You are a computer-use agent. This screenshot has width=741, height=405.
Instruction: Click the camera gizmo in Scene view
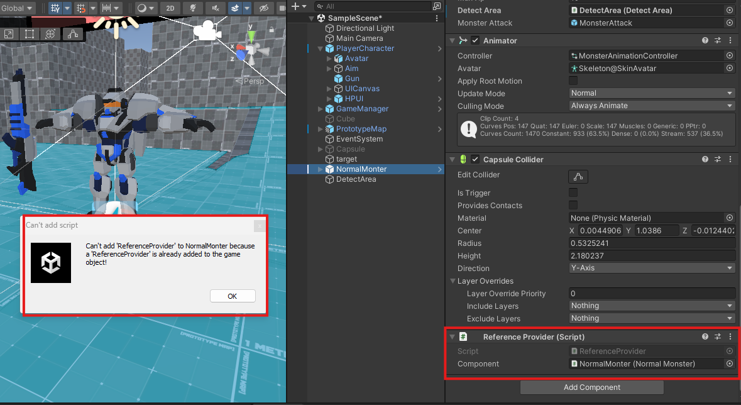coord(207,31)
